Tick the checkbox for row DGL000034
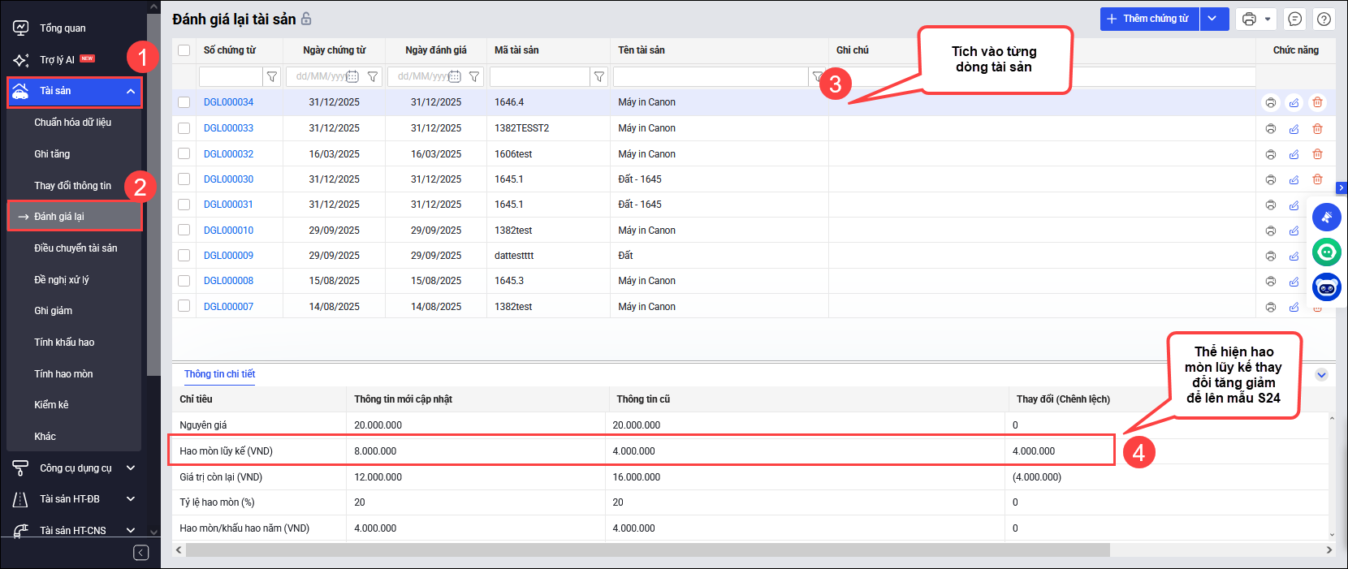Image resolution: width=1348 pixels, height=569 pixels. pyautogui.click(x=184, y=102)
